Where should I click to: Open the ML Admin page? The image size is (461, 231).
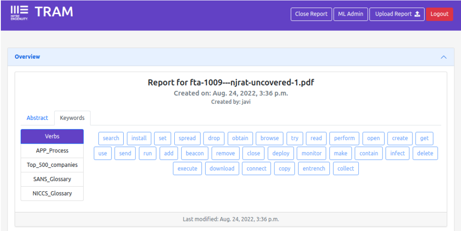350,14
